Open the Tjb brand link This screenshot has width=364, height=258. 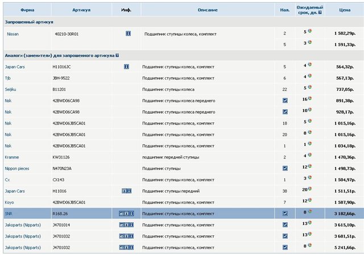[7, 78]
